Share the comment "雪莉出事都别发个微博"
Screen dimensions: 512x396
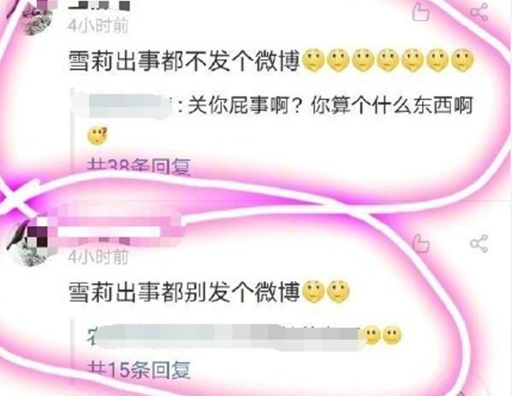[x=479, y=243]
